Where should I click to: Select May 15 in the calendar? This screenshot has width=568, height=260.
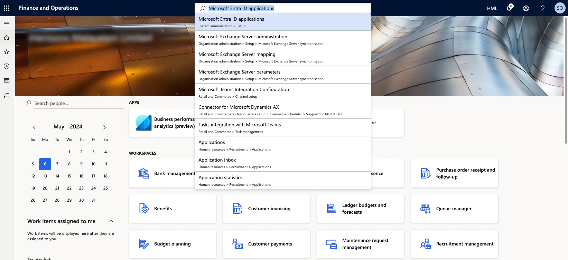coord(69,176)
